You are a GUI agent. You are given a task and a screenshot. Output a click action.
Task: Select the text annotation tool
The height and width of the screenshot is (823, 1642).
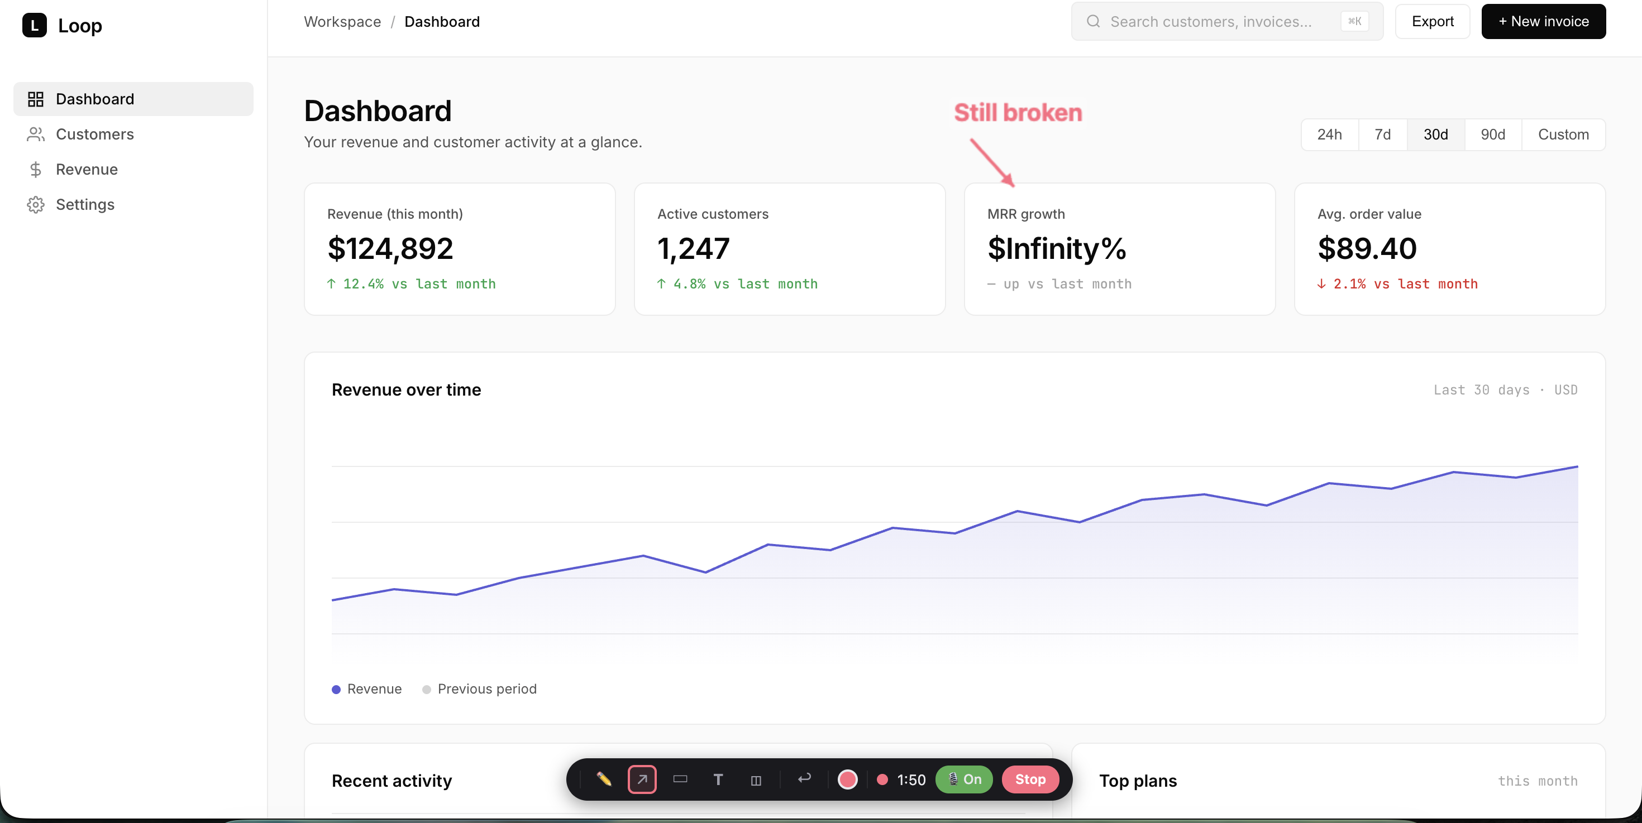tap(718, 779)
